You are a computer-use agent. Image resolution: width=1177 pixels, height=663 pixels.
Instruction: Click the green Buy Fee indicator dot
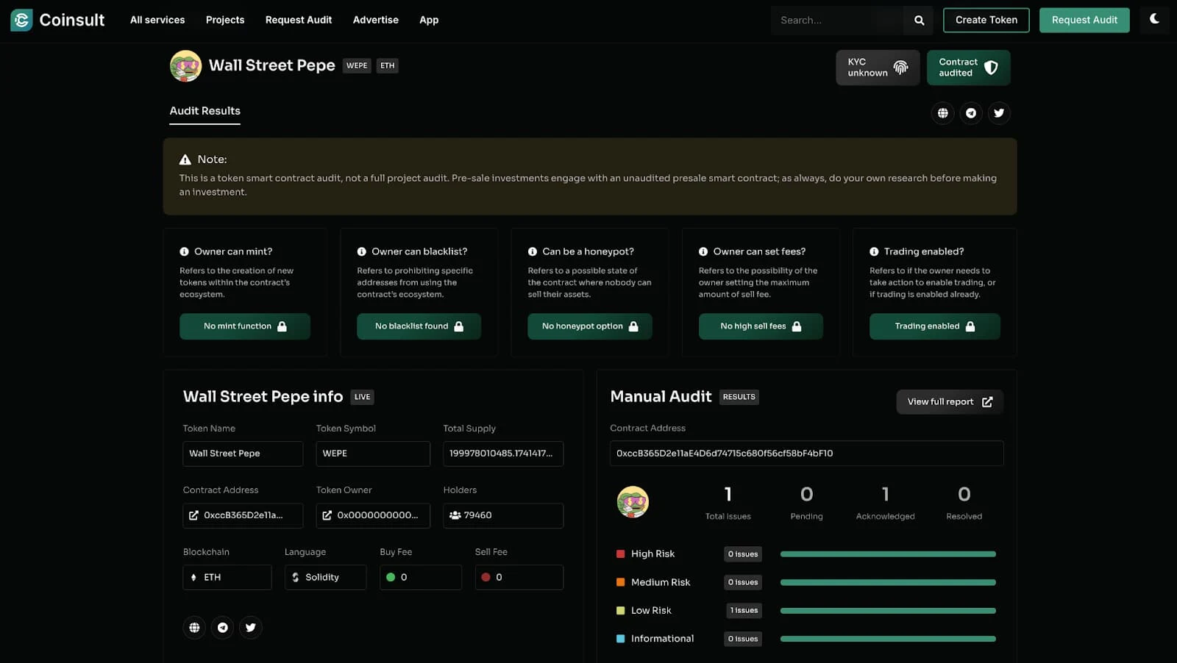(391, 578)
